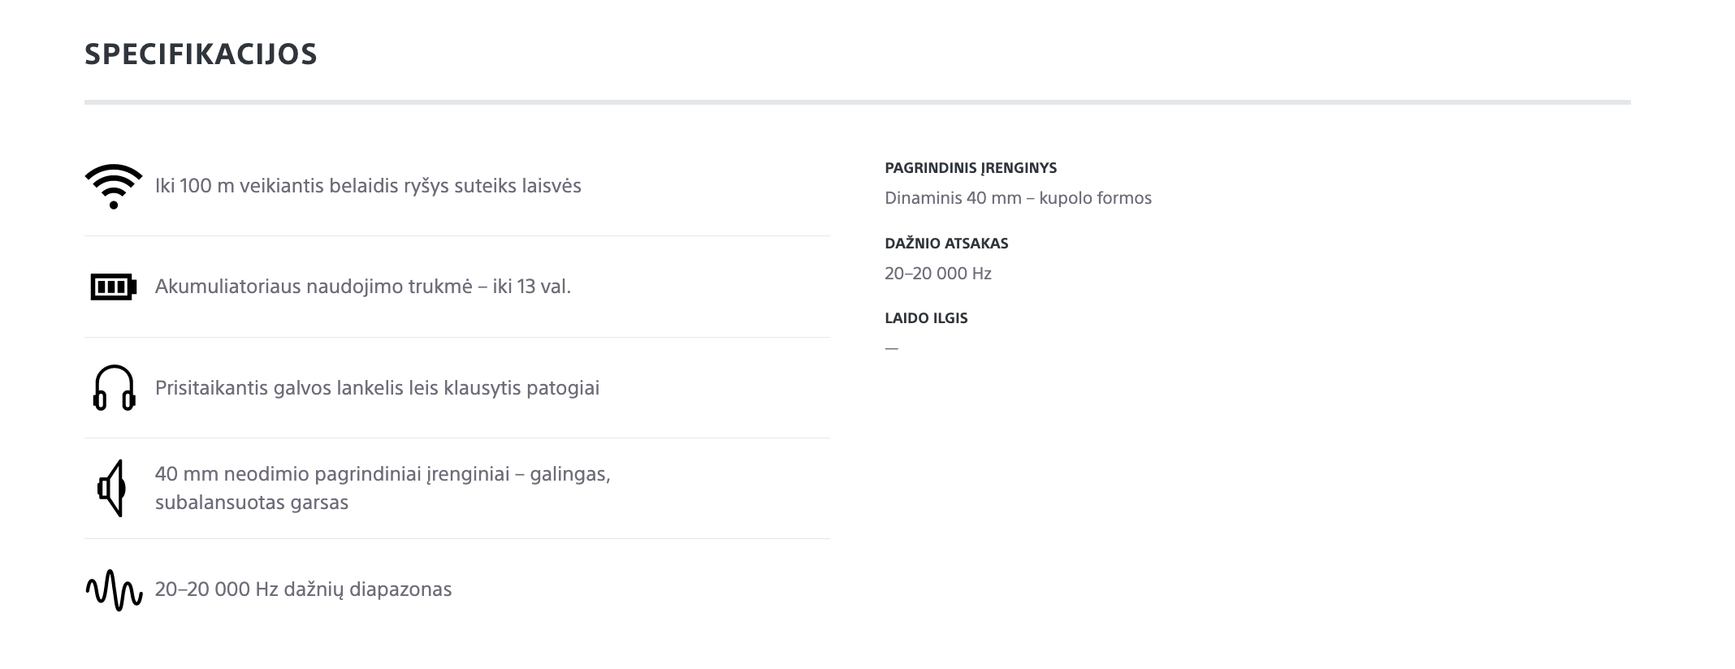
Task: Click the dash value under LAIDO ILGIS
Action: (x=892, y=348)
